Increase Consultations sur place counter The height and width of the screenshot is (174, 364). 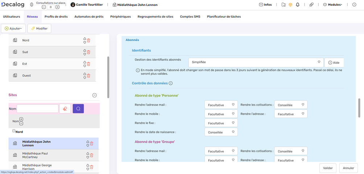tap(57, 7)
